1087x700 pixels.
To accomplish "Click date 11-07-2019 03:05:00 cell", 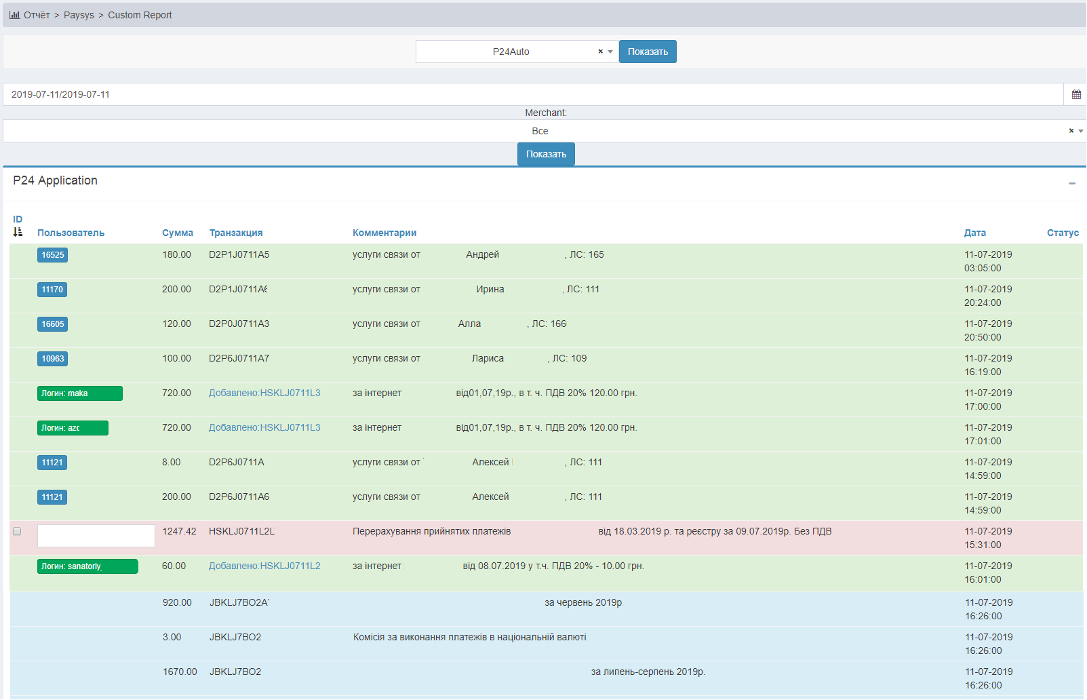I will click(988, 261).
